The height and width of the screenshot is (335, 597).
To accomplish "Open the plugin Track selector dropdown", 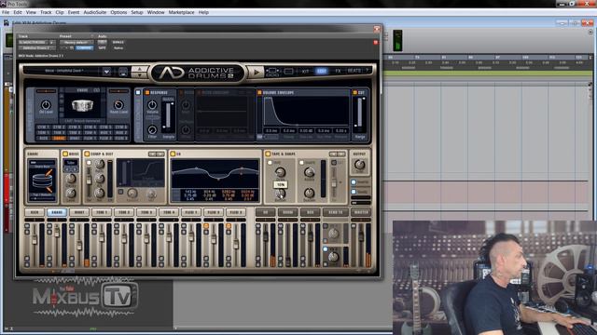I will (x=37, y=42).
